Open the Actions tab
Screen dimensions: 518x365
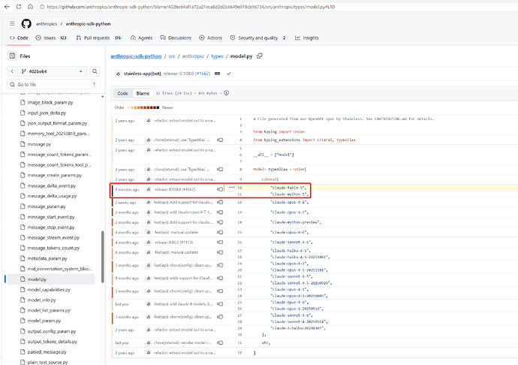click(211, 38)
